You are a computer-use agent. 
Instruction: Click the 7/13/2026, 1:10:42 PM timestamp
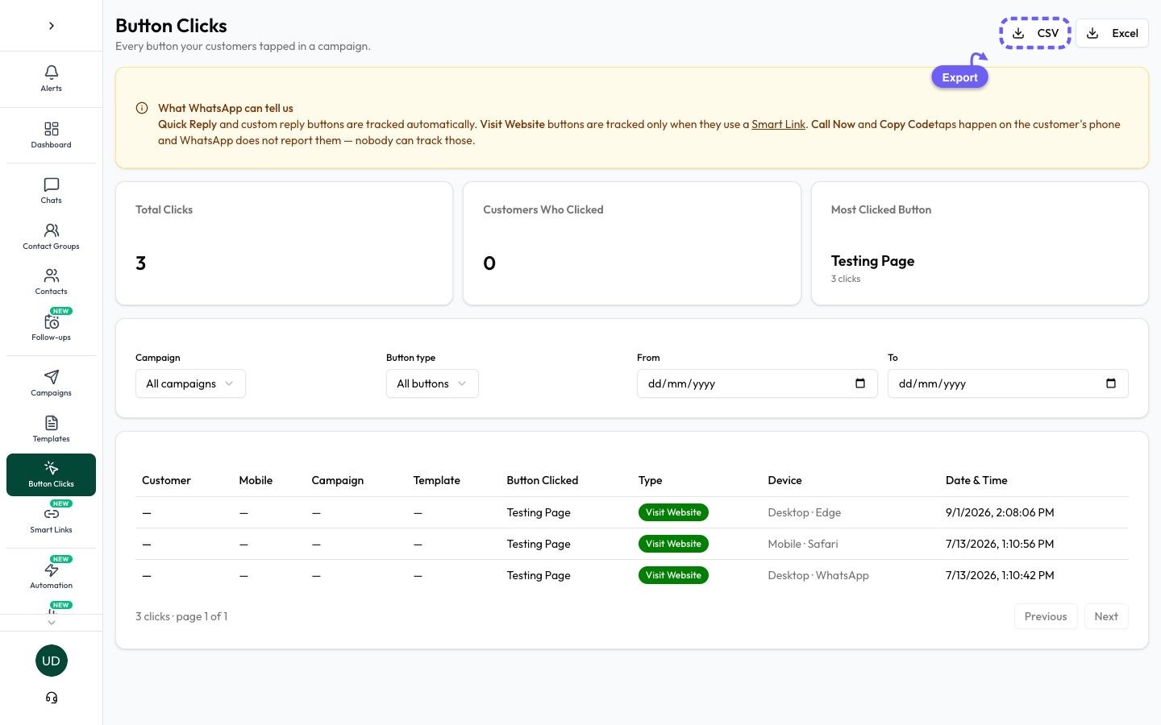point(1000,575)
